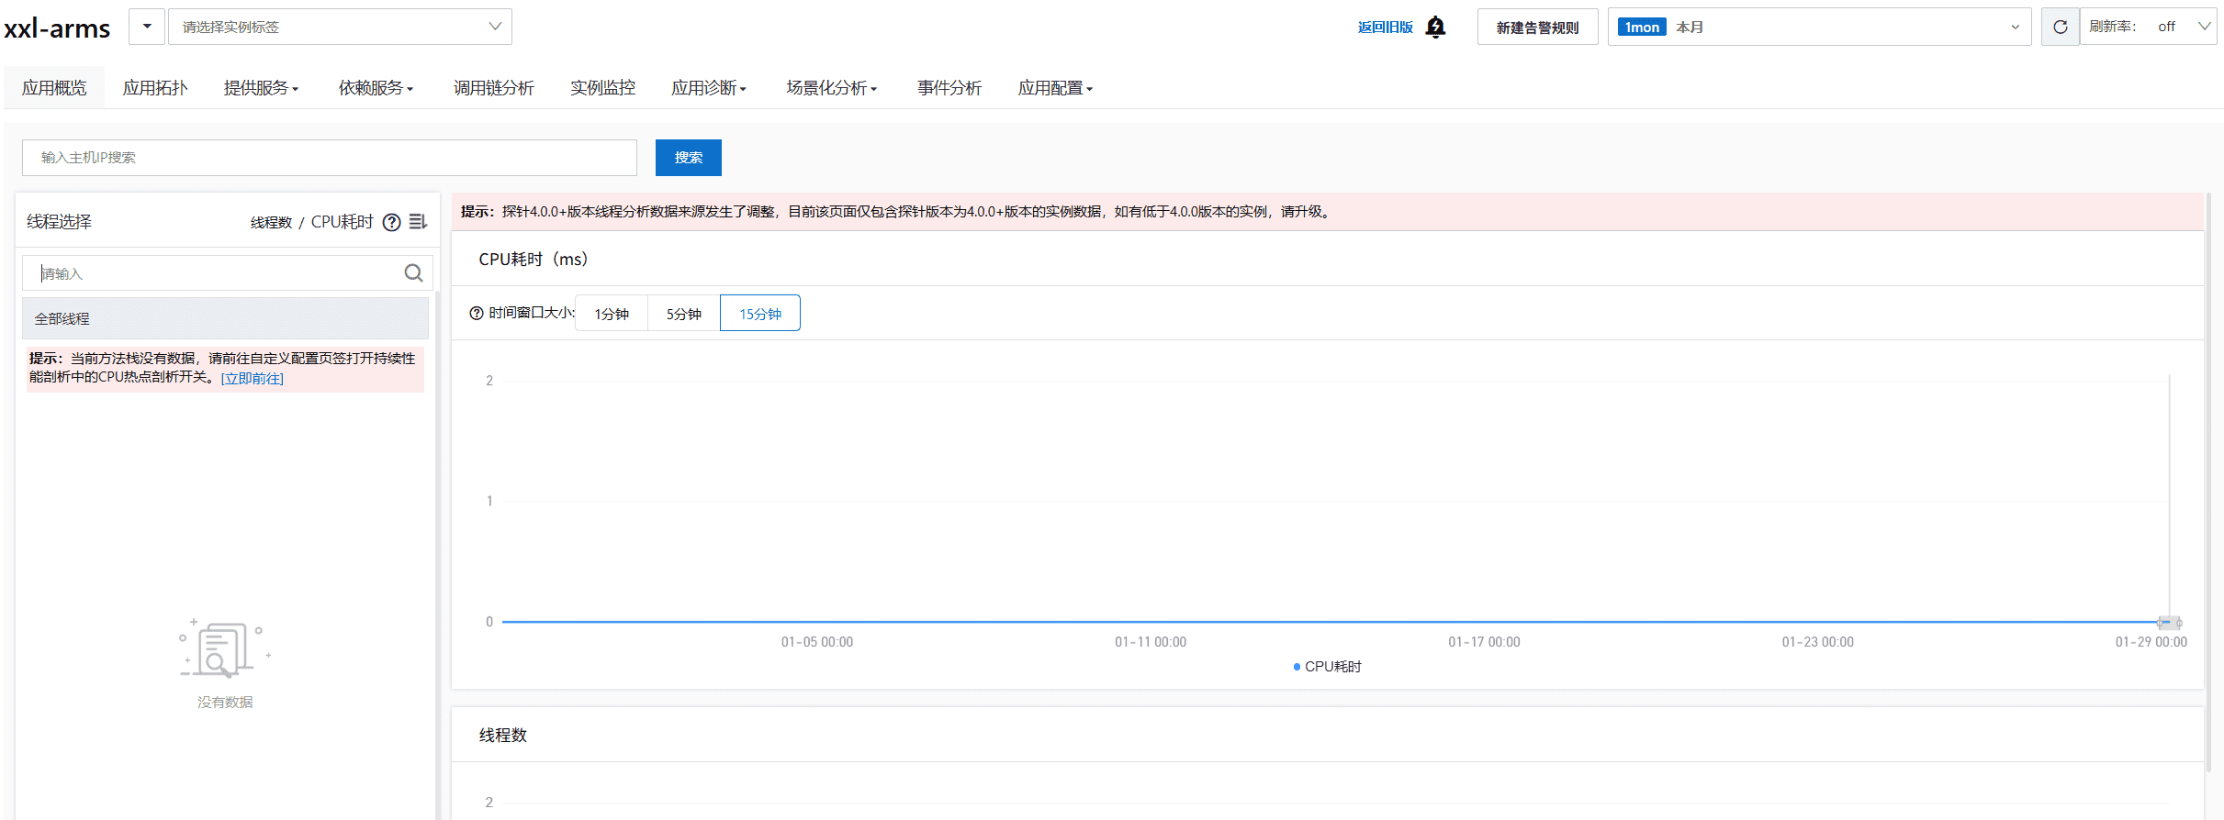Expand the 场景化分析 menu
The image size is (2224, 820).
(831, 88)
